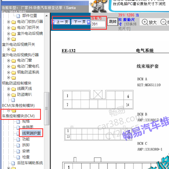Expand the 室外电动后视镜 folder
The height and width of the screenshot is (169, 169).
tap(8, 34)
